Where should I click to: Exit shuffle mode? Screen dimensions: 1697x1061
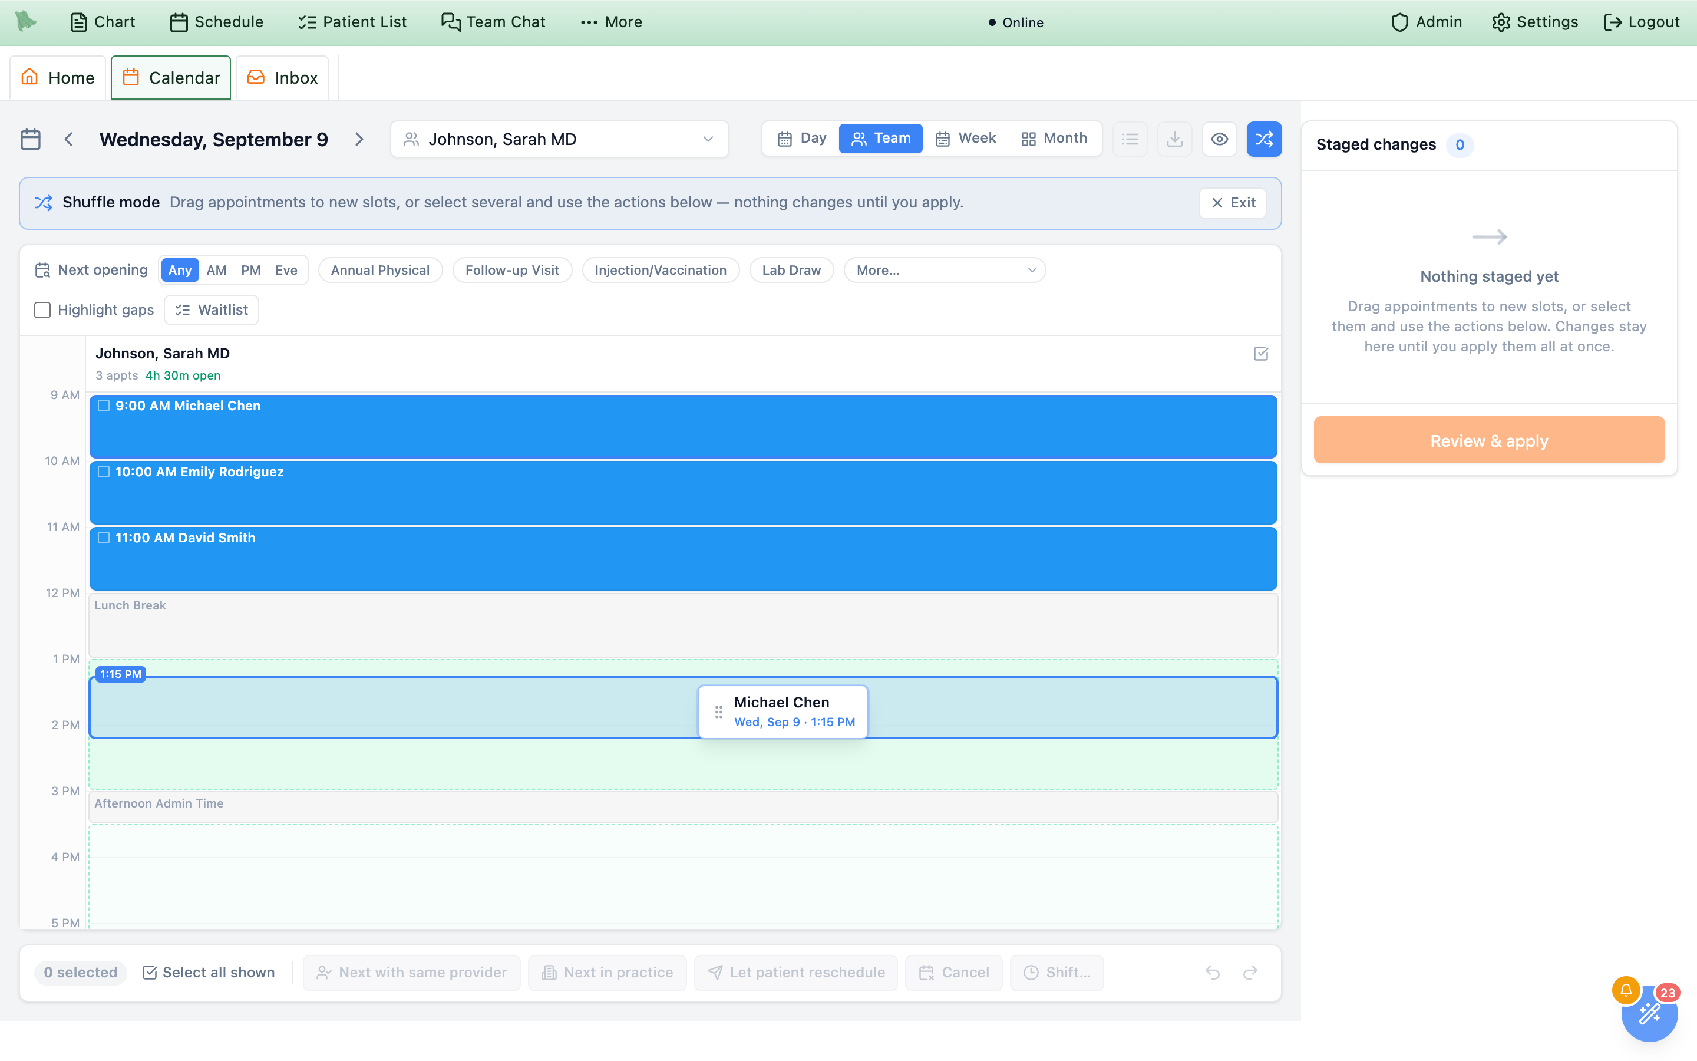[x=1233, y=203]
